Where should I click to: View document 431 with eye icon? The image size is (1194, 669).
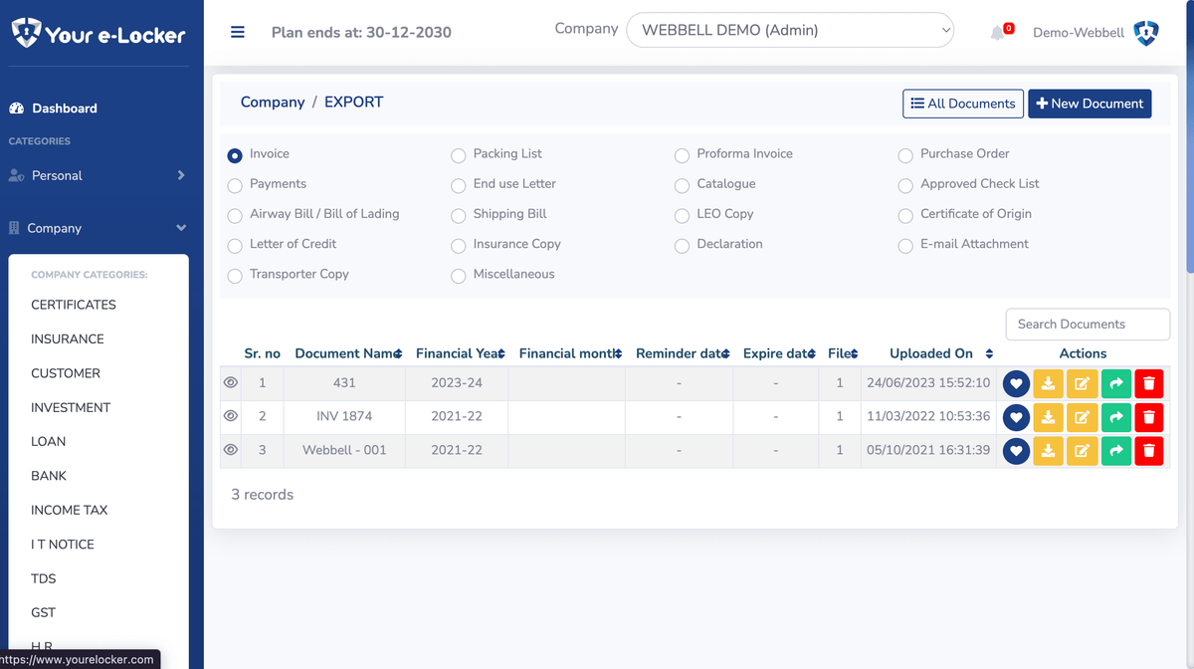(x=231, y=382)
